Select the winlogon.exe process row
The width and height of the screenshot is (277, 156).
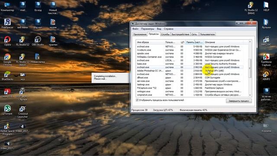(x=190, y=91)
